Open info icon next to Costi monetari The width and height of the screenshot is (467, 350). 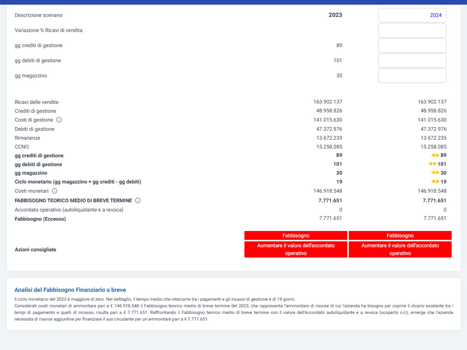coord(54,191)
